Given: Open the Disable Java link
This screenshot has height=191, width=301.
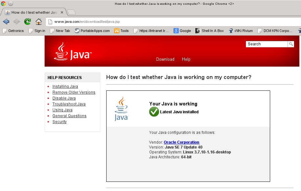Looking at the screenshot, I should (x=64, y=98).
